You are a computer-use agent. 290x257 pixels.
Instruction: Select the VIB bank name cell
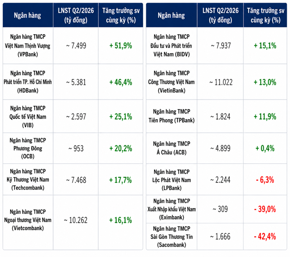coord(28,116)
